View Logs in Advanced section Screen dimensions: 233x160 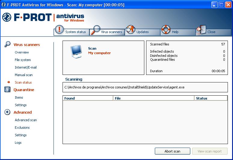pyautogui.click(x=18, y=143)
